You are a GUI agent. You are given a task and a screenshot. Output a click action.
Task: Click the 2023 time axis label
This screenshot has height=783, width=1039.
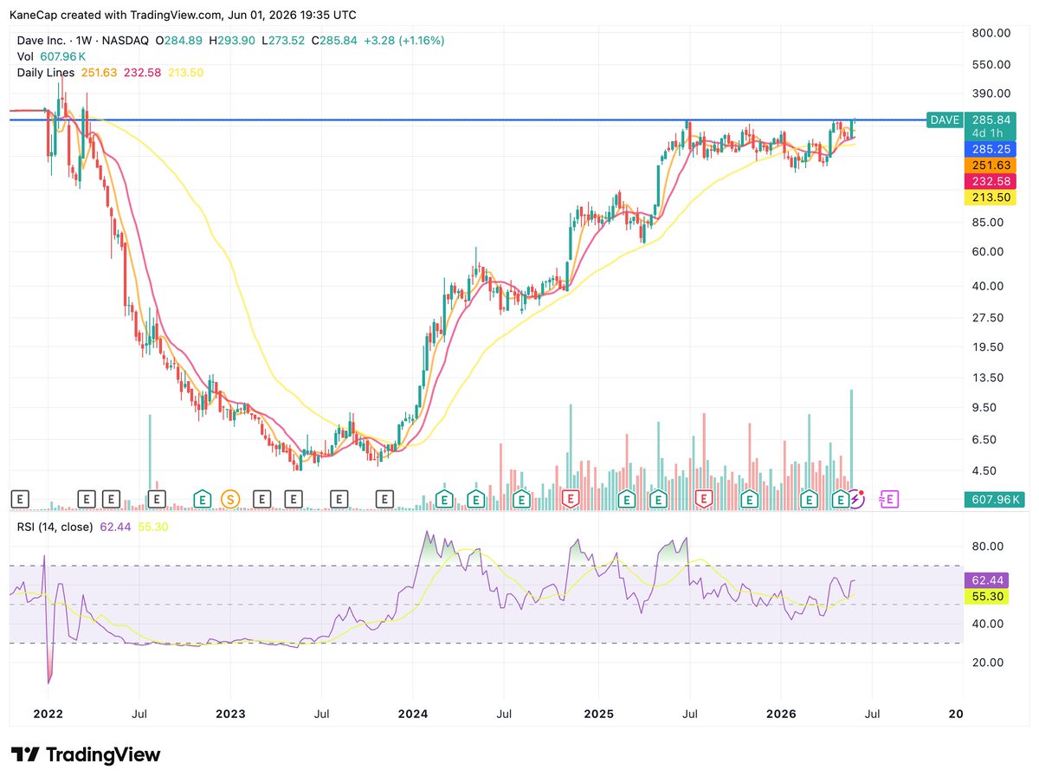tap(230, 714)
